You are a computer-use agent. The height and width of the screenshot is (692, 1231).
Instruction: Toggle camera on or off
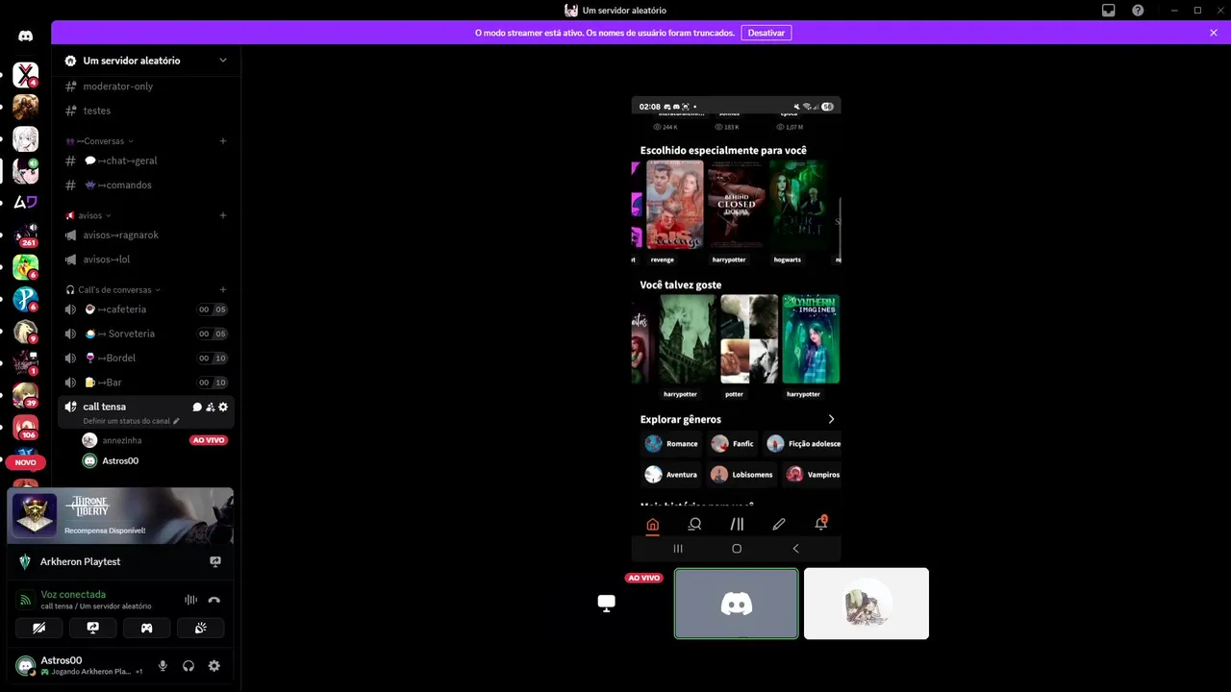pyautogui.click(x=39, y=628)
